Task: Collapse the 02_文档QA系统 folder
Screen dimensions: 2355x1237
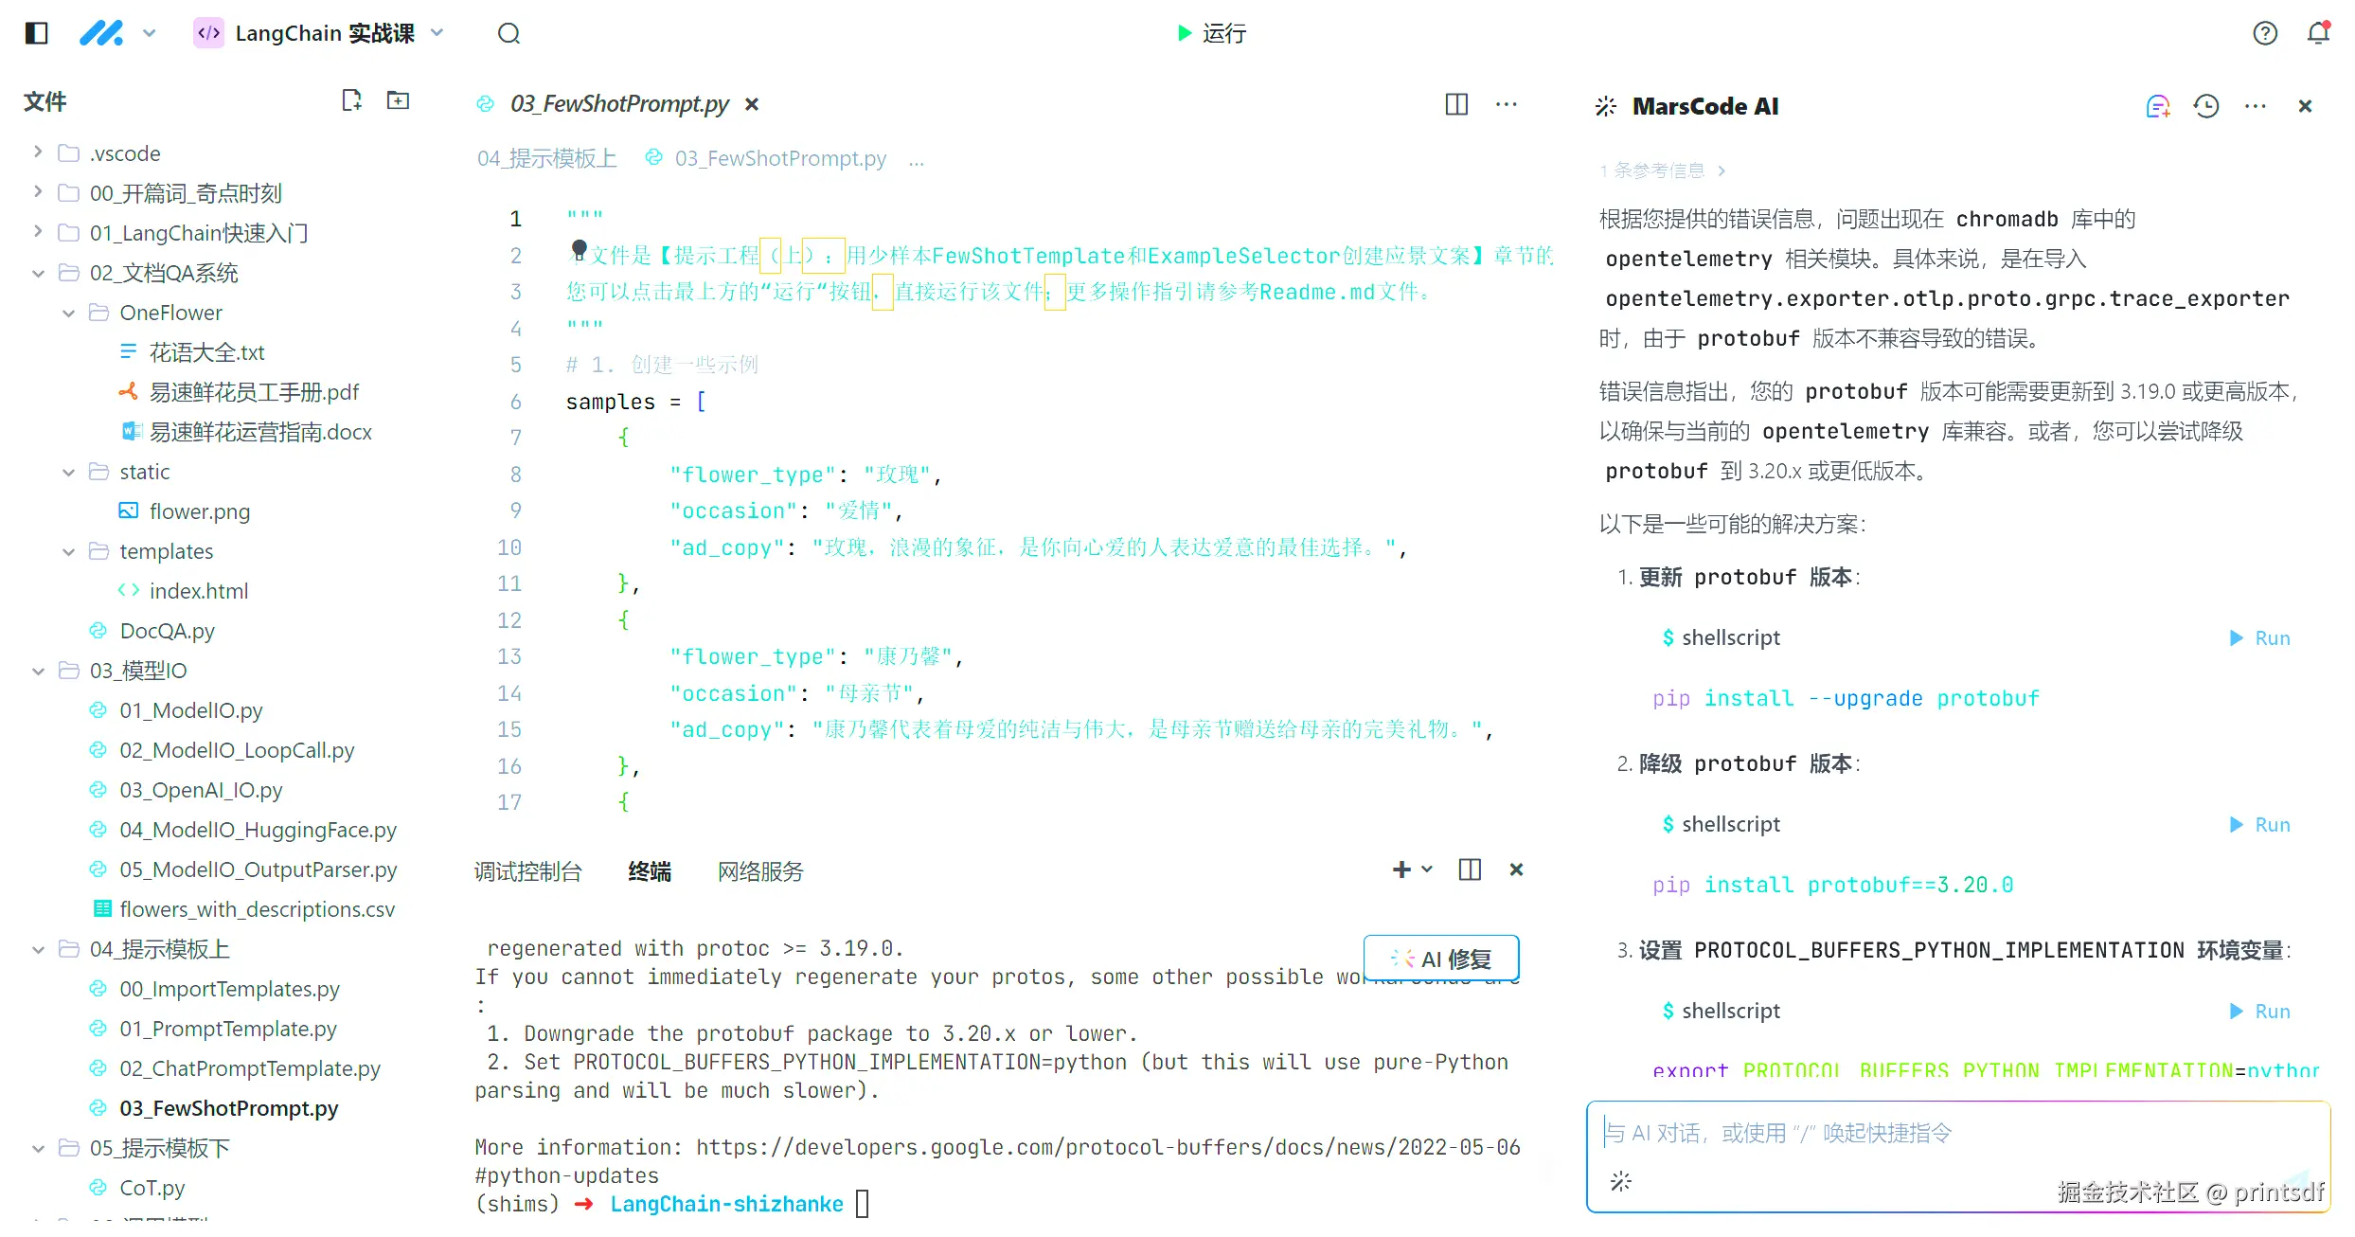Action: 37,273
